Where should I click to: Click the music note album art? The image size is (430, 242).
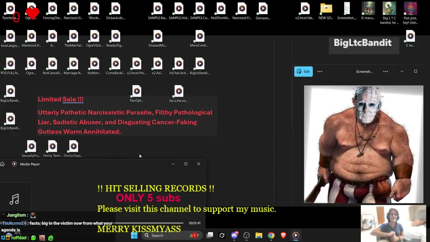tap(14, 199)
